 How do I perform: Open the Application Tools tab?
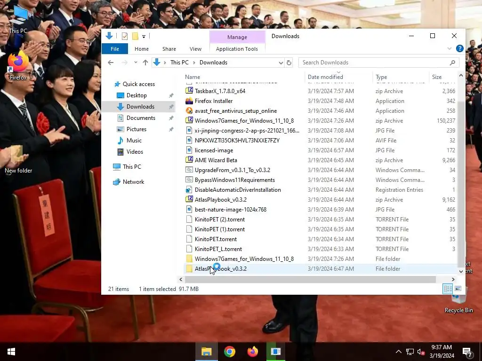click(x=237, y=49)
